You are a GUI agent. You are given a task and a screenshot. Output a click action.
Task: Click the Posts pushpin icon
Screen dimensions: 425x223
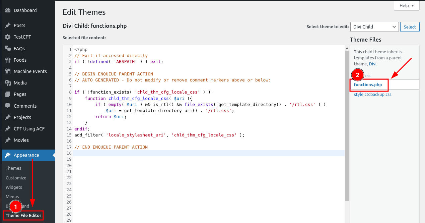tap(8, 25)
